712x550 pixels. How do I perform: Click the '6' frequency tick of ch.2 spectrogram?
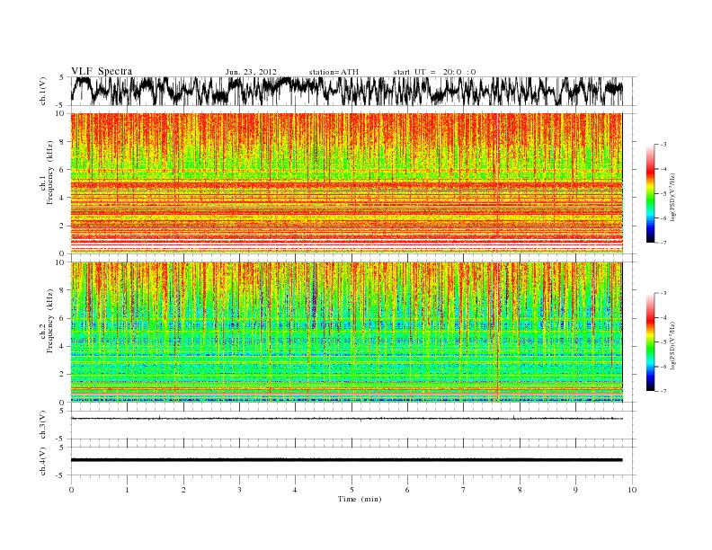point(63,318)
